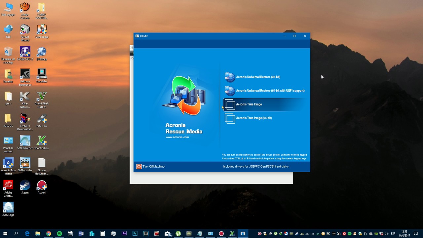Open the Develop folder on desktop
Viewport: 423px width, 238px height.
click(8, 76)
